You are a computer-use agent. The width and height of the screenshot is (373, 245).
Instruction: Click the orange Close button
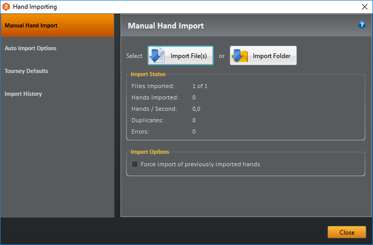[346, 232]
